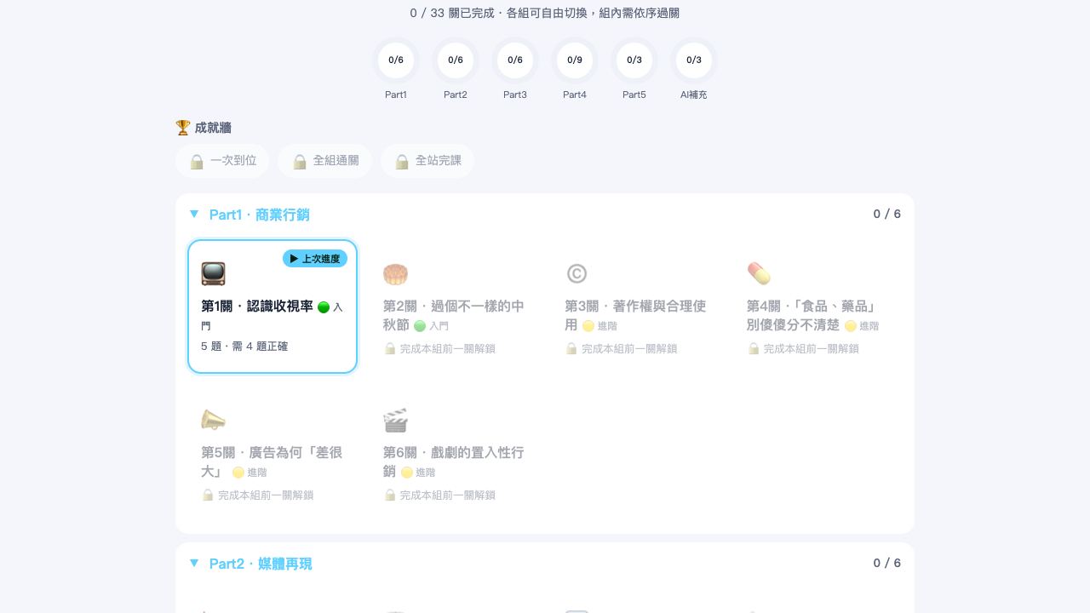
Task: Click the Part1・商業行銷 section title
Action: 260,215
